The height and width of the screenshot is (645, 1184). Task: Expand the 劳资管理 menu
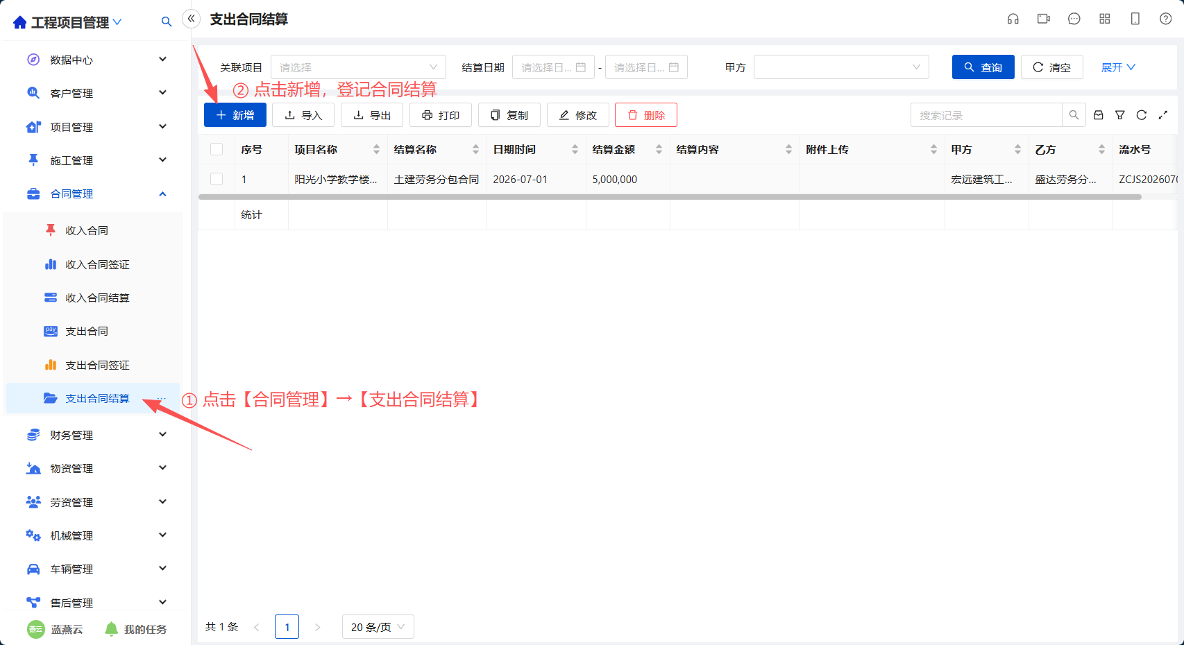tap(97, 502)
